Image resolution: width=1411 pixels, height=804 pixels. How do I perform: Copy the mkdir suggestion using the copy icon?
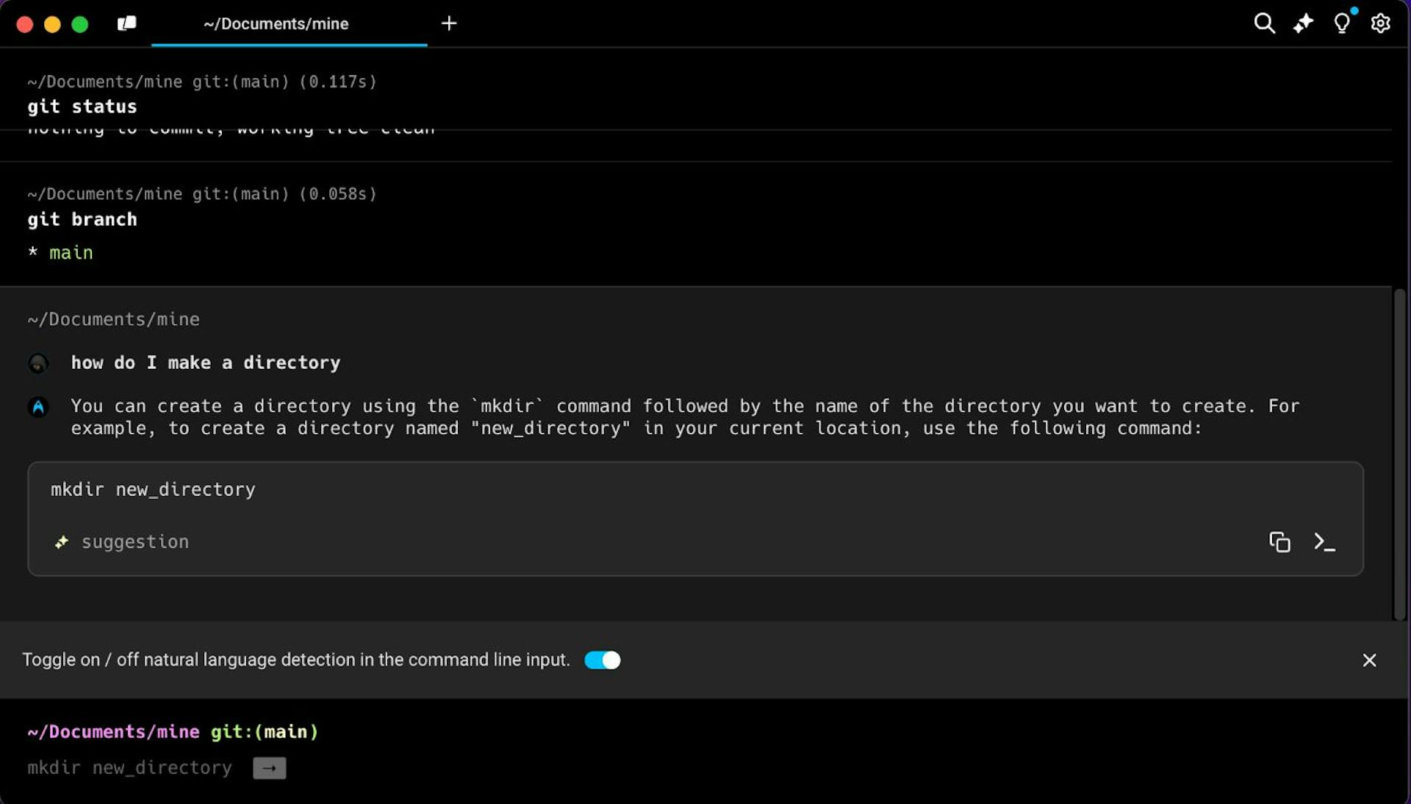(1279, 542)
